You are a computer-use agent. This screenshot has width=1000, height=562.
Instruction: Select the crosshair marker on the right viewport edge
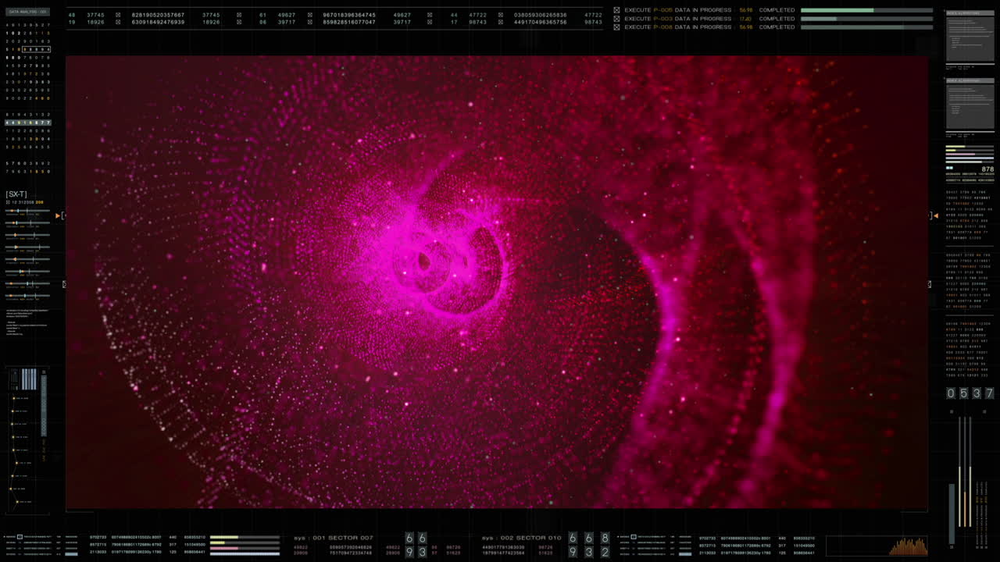coord(929,284)
